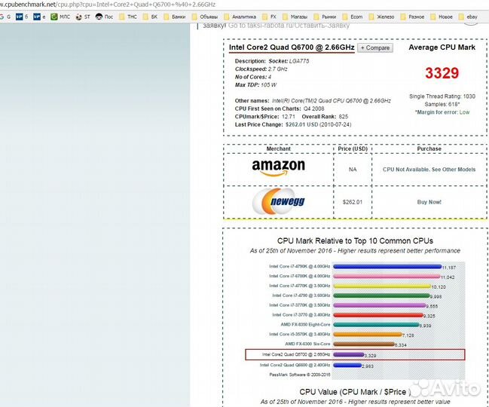The image size is (489, 407).
Task: Click the average CPU Mark value 3329
Action: [442, 73]
